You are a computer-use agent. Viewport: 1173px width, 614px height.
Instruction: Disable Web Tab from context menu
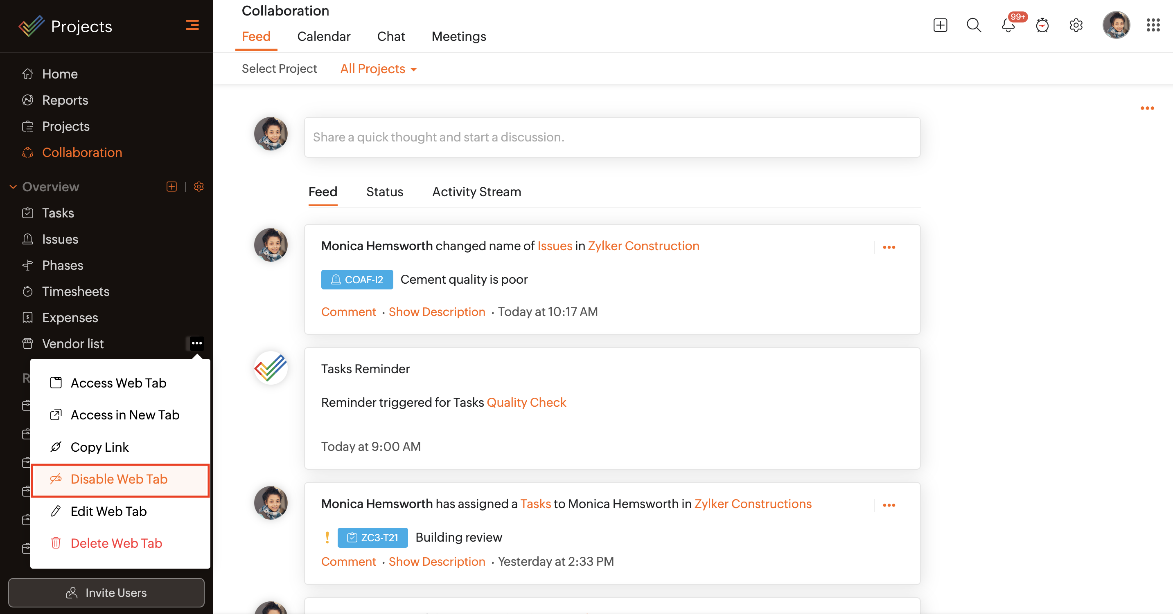click(119, 480)
